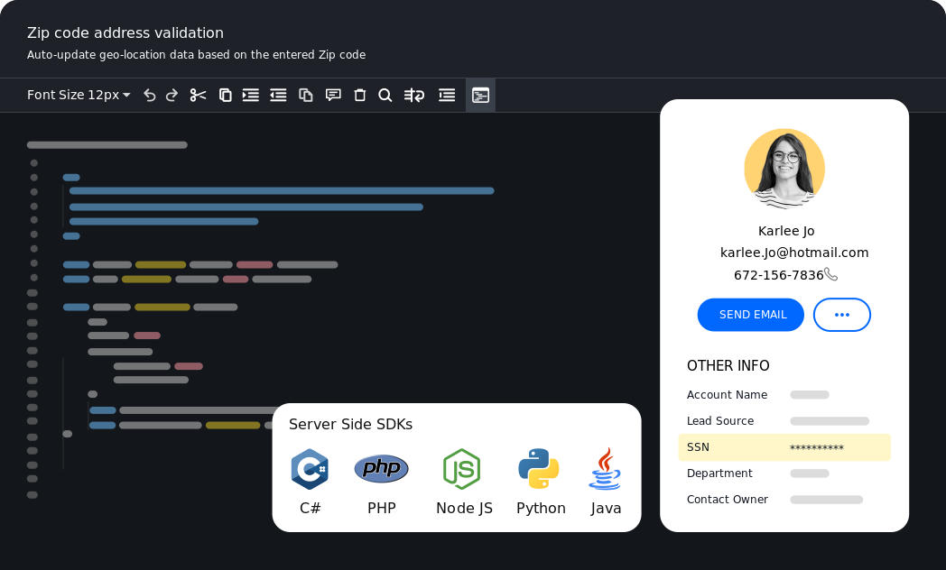This screenshot has width=946, height=570.
Task: Click the Add Comment icon in the toolbar
Action: coord(333,95)
